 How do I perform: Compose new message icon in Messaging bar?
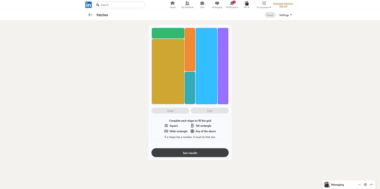tap(365, 185)
